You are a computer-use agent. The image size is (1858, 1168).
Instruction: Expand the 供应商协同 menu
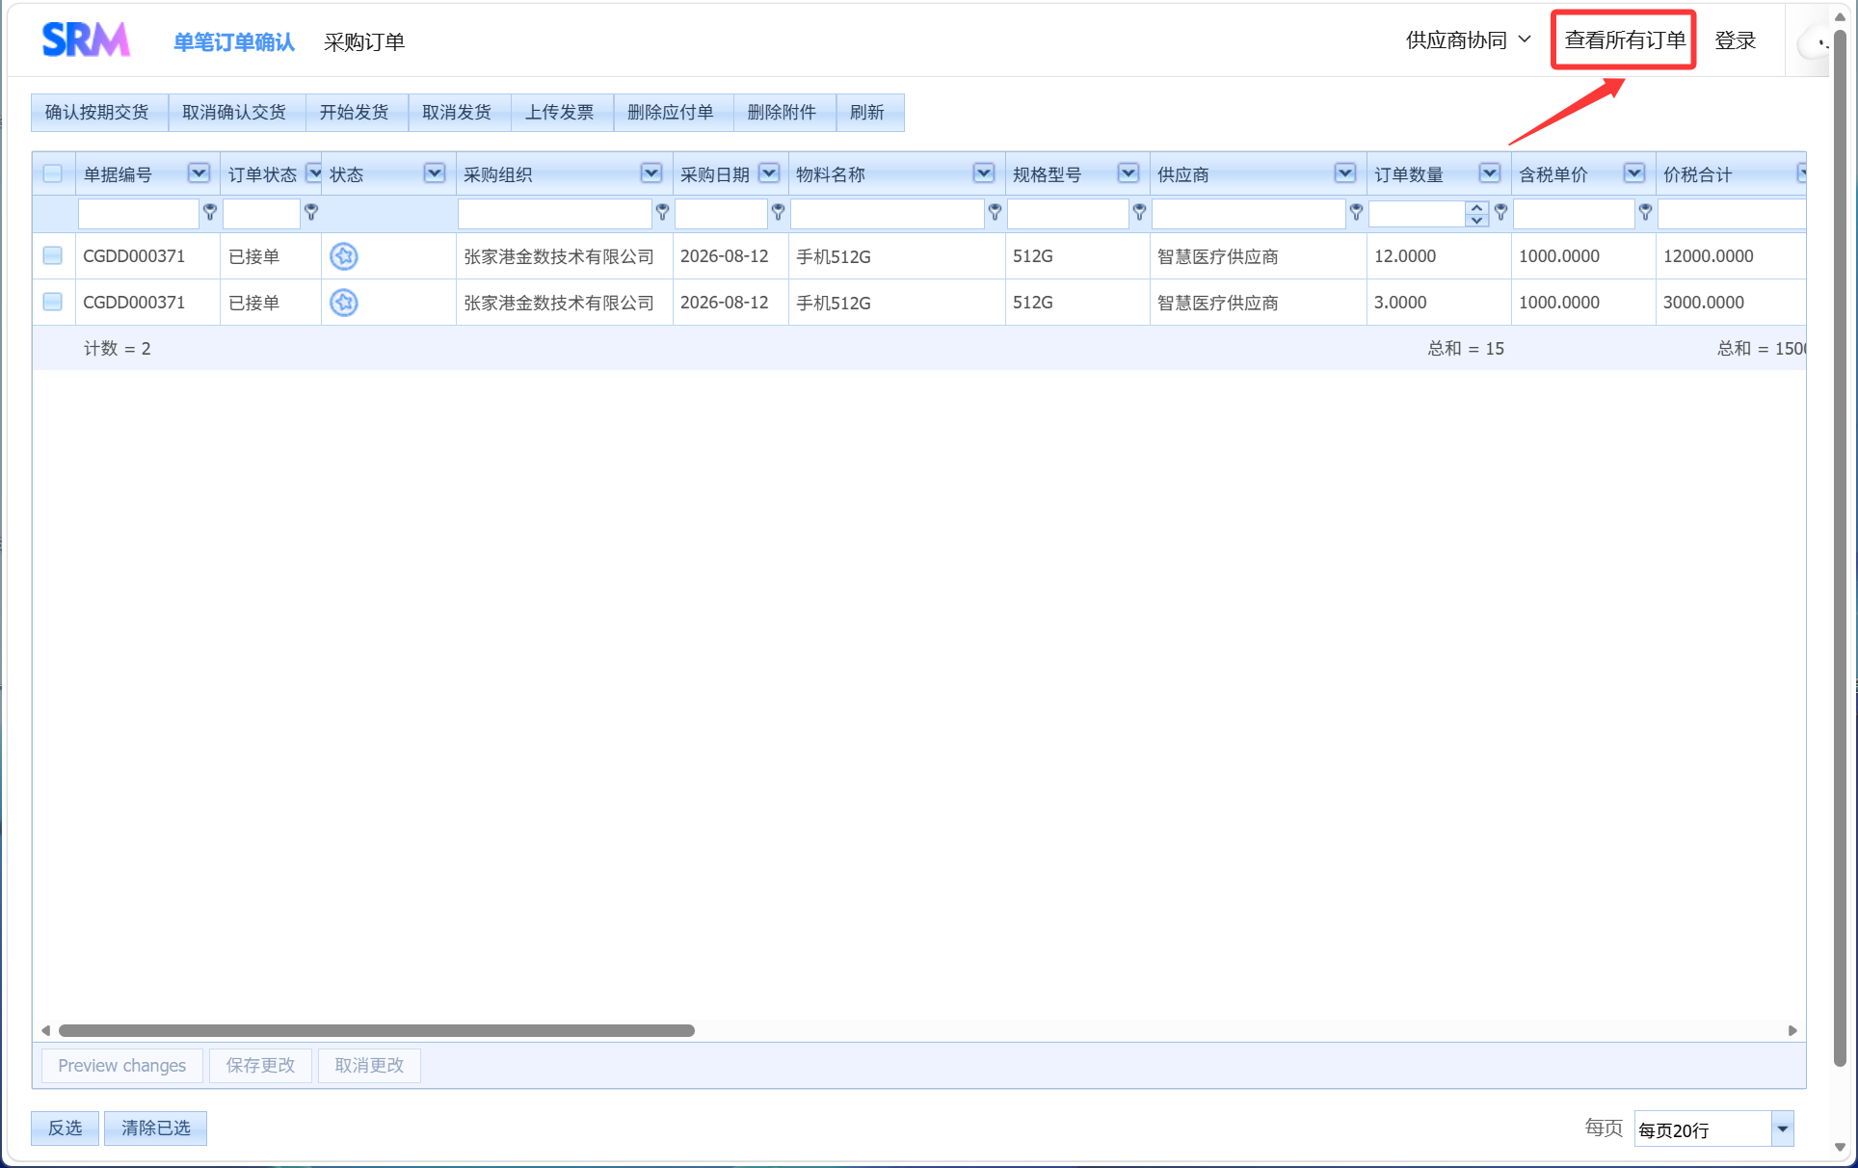pos(1468,40)
